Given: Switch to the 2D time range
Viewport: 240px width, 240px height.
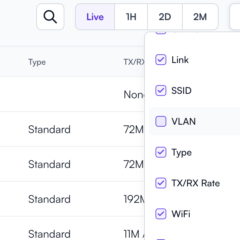Looking at the screenshot, I should pyautogui.click(x=165, y=17).
